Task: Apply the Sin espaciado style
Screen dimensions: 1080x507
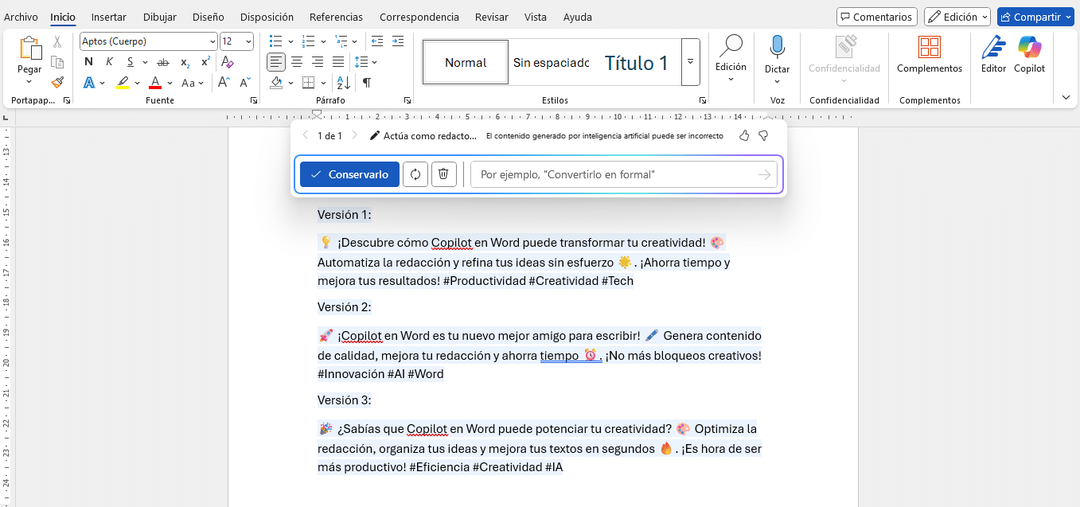Action: tap(552, 62)
